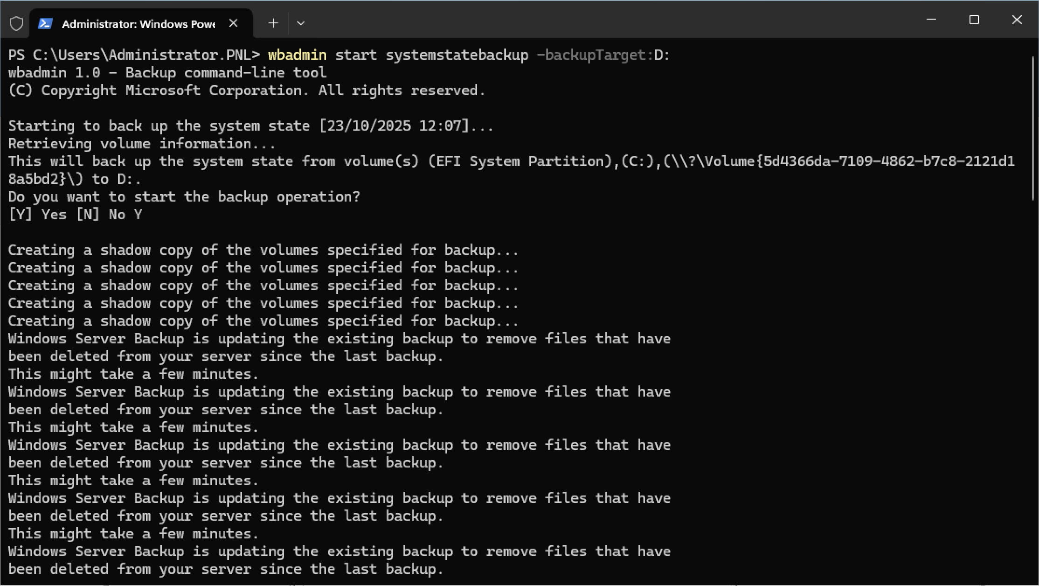Close the terminal window

(x=1017, y=20)
